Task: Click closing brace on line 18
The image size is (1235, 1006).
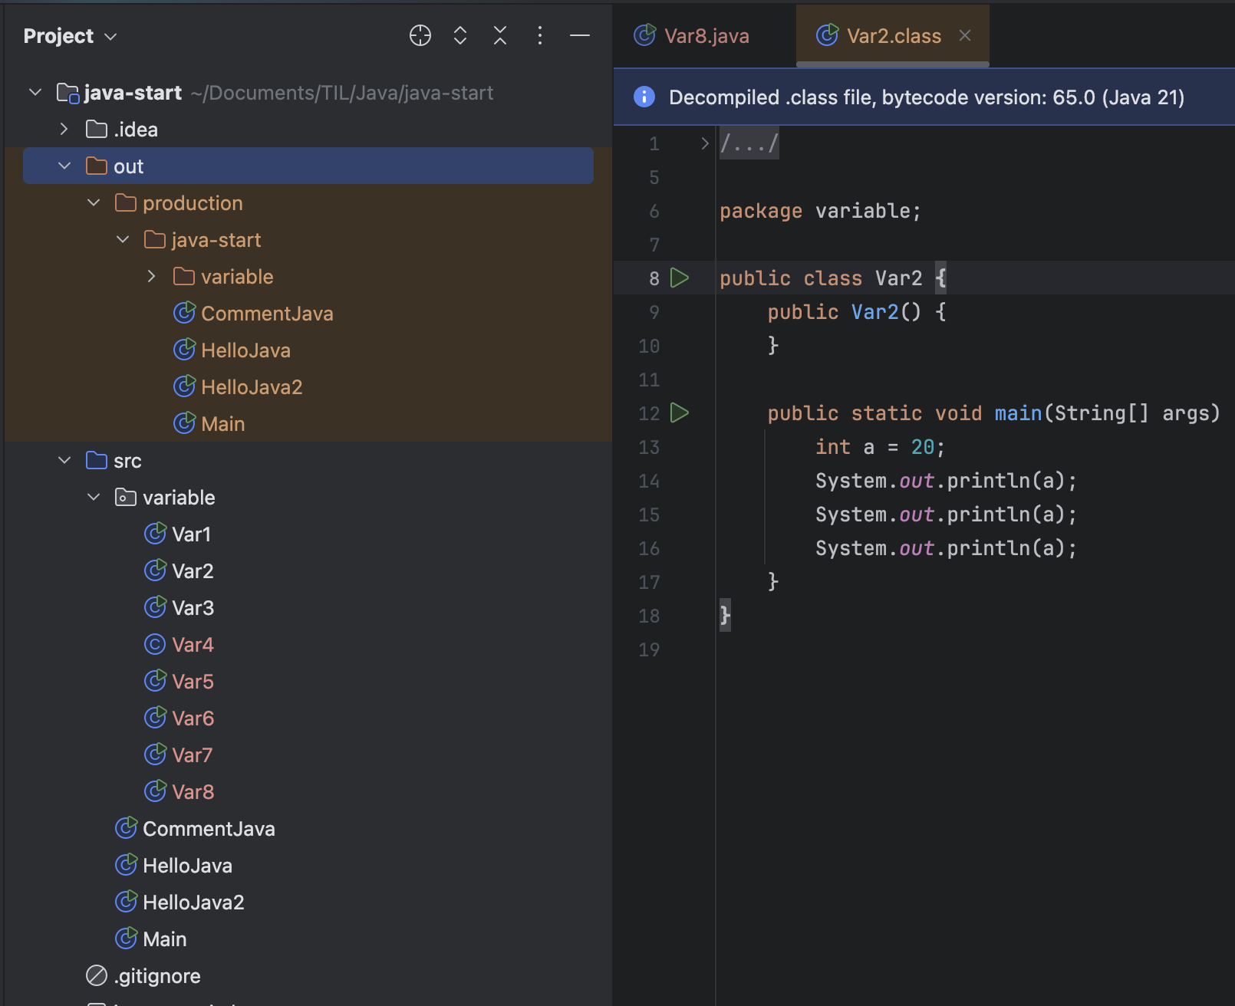Action: click(725, 615)
